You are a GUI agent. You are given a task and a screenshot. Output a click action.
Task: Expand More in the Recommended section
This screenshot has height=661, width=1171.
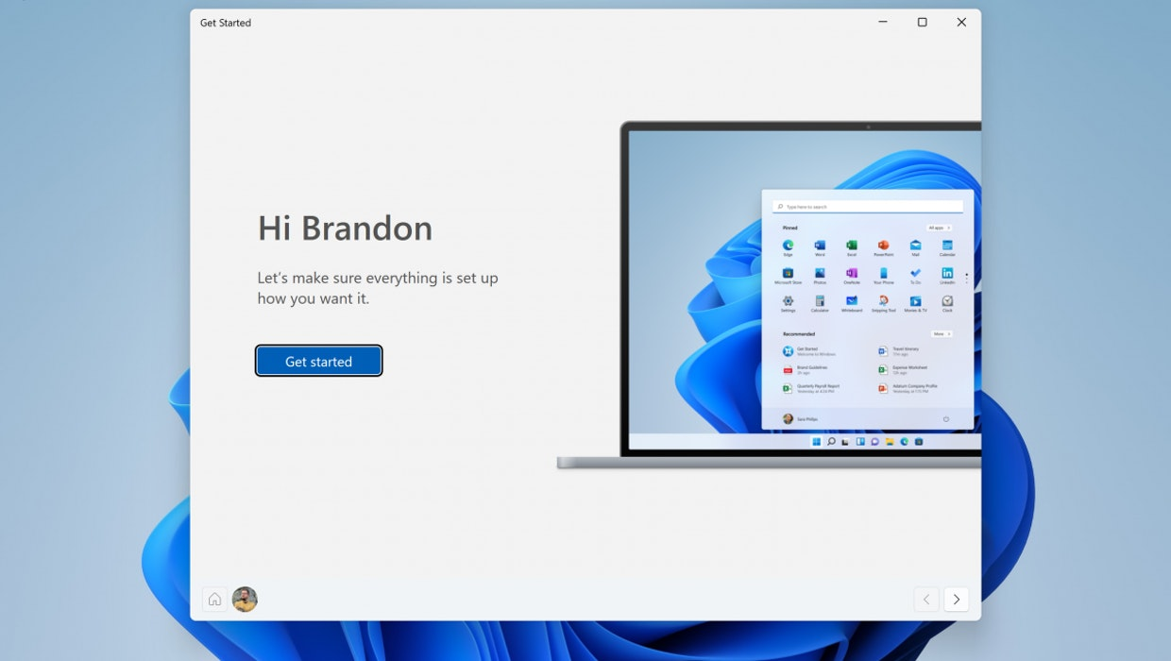942,334
